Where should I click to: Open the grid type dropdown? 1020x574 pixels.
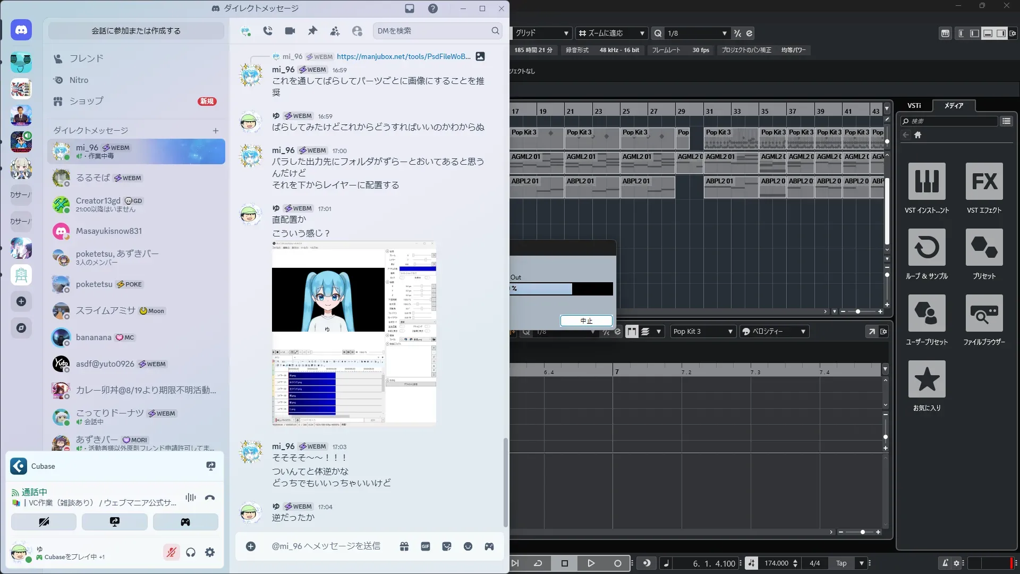541,33
